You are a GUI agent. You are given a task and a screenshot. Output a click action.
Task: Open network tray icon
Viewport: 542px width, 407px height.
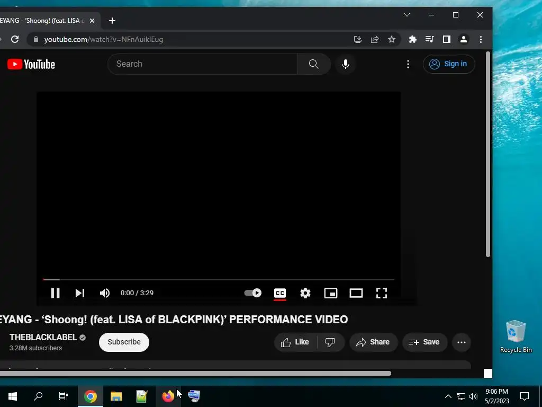[461, 396]
